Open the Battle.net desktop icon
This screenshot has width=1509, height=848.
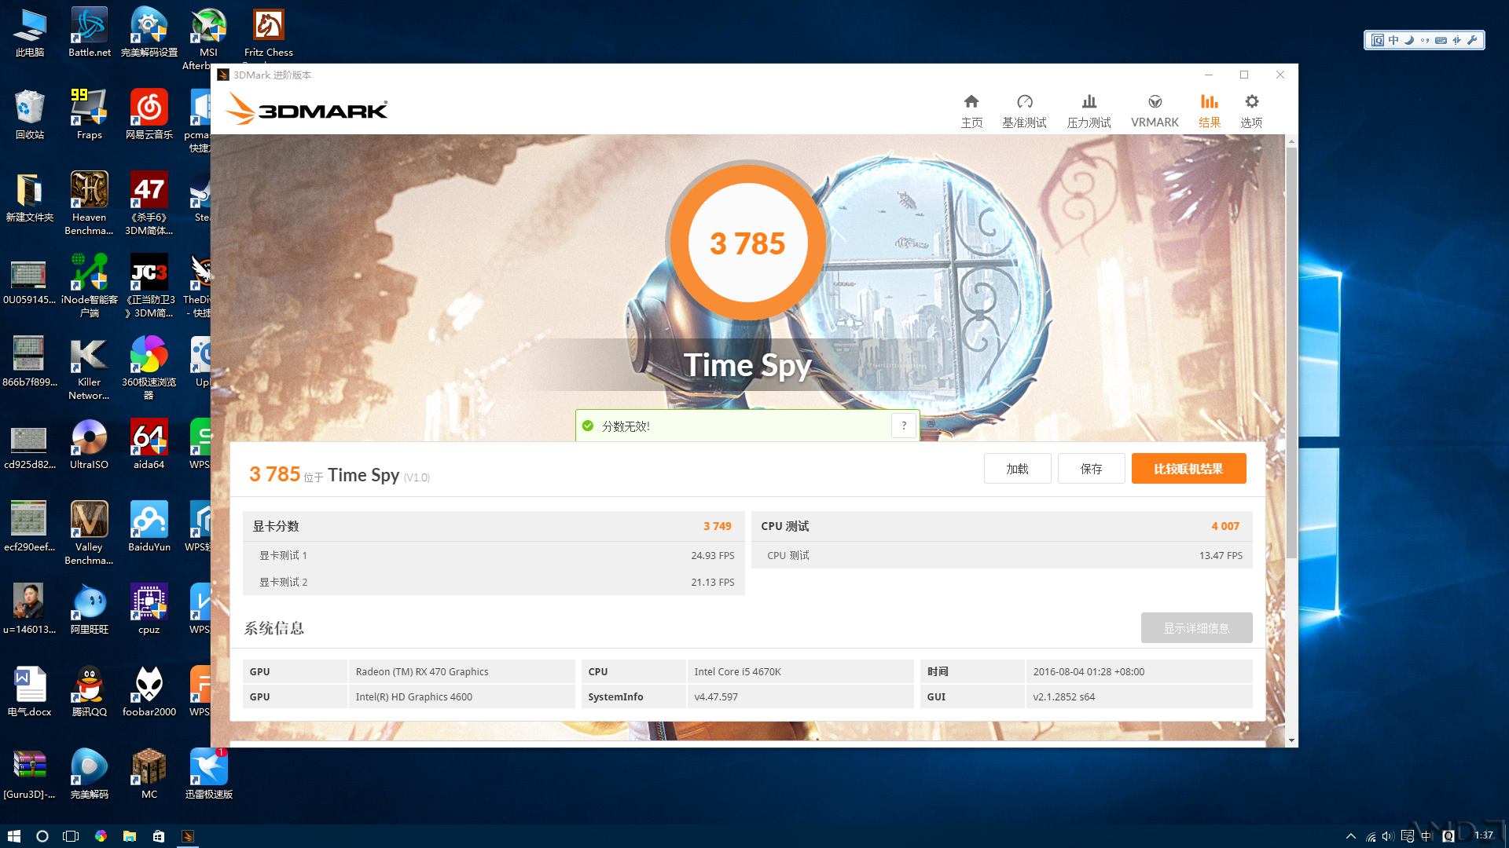[x=90, y=33]
